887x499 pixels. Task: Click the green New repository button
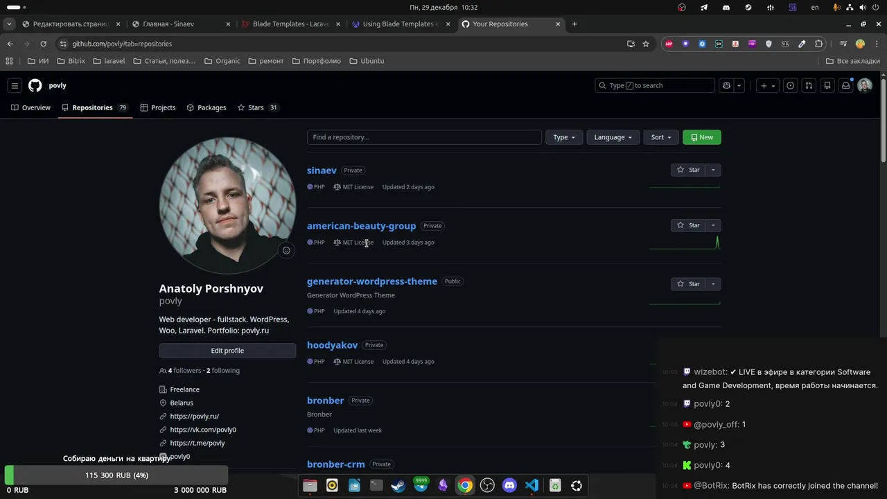pyautogui.click(x=701, y=137)
